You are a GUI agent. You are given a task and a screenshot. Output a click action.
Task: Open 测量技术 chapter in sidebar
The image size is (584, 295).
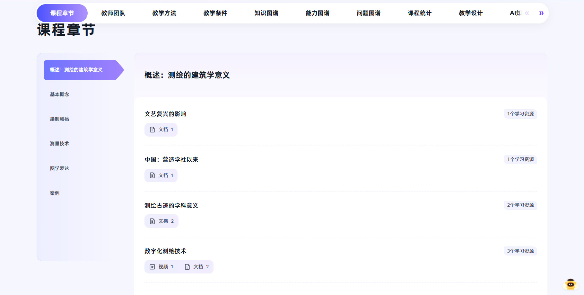(59, 144)
